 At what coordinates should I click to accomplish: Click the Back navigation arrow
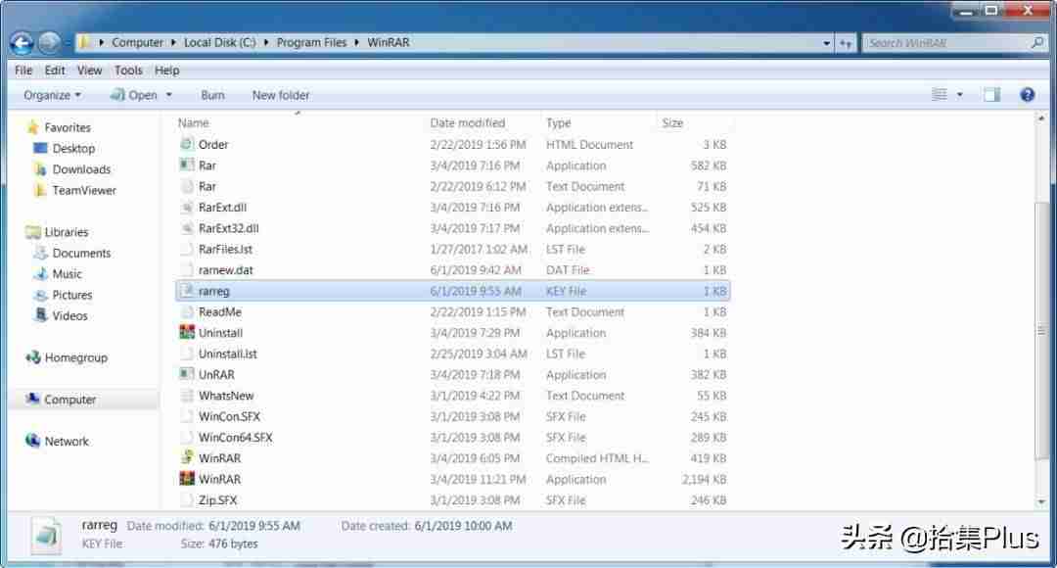tap(22, 43)
